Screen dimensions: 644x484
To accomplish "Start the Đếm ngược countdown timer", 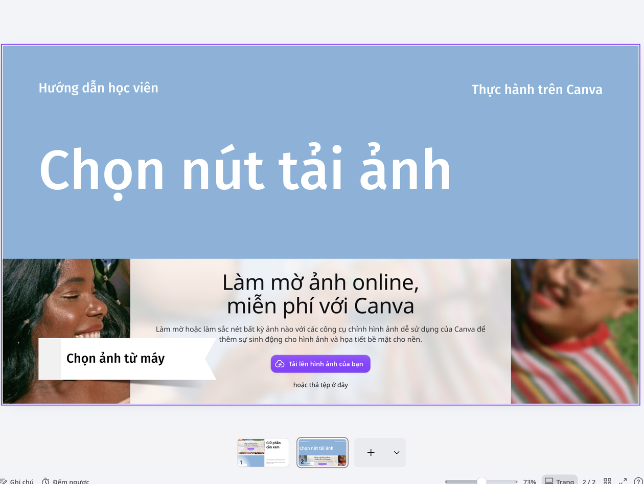I will pos(66,481).
